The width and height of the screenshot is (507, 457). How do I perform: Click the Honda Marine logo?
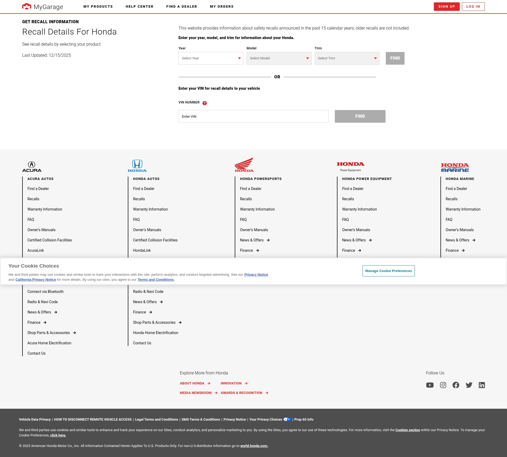455,168
